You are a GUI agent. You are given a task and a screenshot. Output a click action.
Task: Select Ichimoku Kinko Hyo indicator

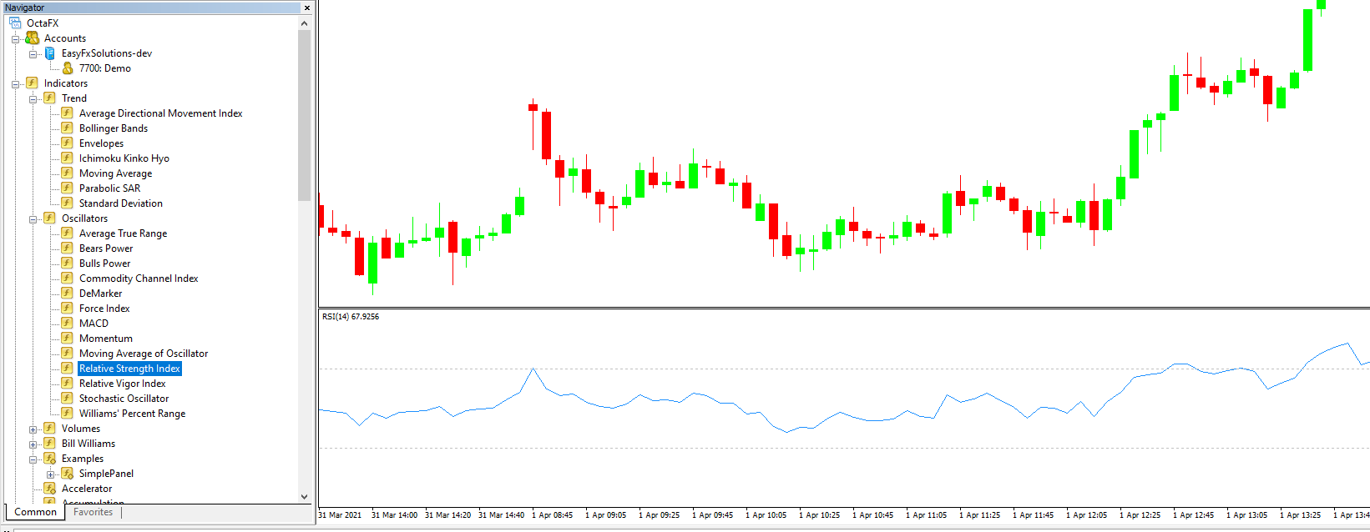tap(124, 158)
